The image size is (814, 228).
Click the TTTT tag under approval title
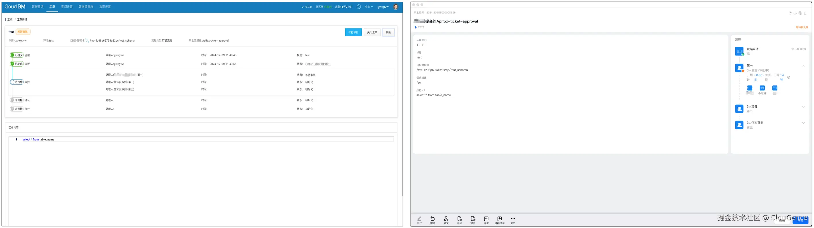(x=421, y=27)
